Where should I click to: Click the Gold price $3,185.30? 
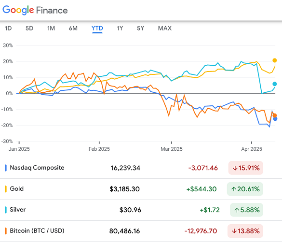pyautogui.click(x=125, y=189)
